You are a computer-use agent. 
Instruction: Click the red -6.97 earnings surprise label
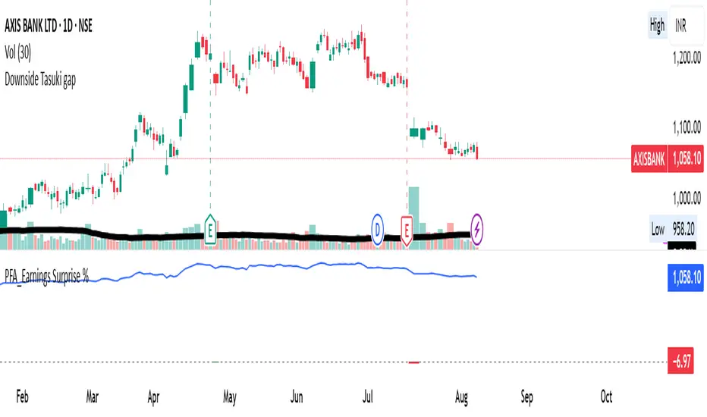pyautogui.click(x=681, y=361)
